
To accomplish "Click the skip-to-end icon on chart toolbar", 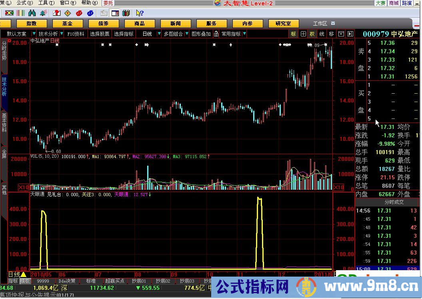I will tap(350, 34).
